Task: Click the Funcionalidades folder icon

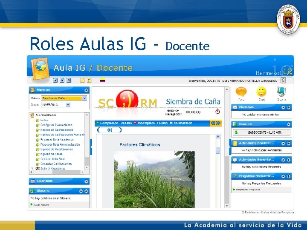Action: (32, 115)
